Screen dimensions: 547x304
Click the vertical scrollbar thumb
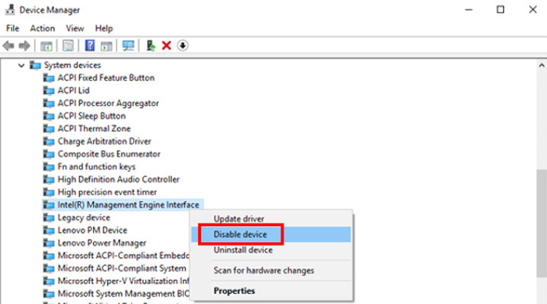[x=542, y=223]
